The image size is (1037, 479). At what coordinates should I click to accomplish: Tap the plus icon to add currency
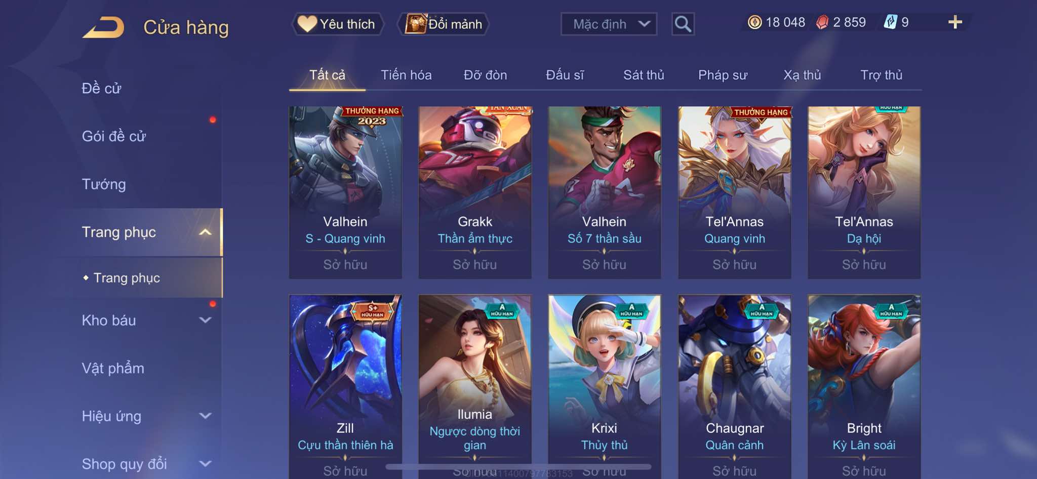tap(955, 22)
